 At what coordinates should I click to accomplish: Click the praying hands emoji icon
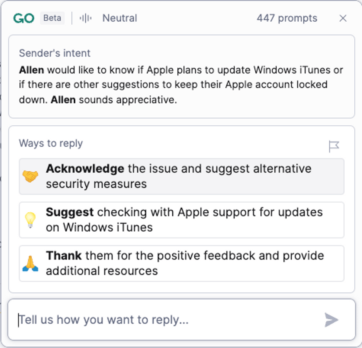click(30, 263)
